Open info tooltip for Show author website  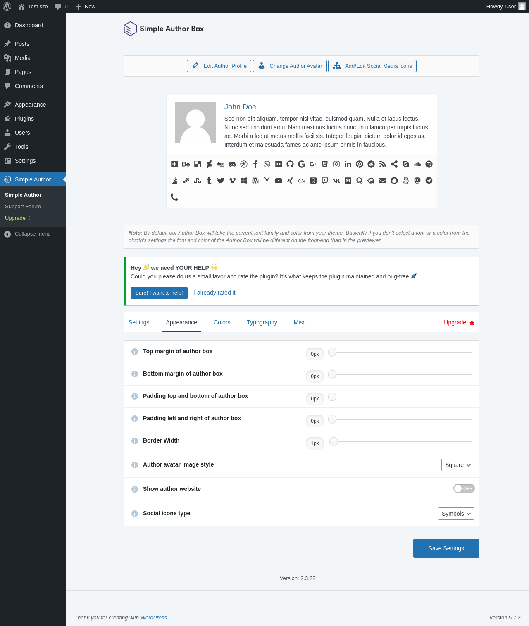135,489
